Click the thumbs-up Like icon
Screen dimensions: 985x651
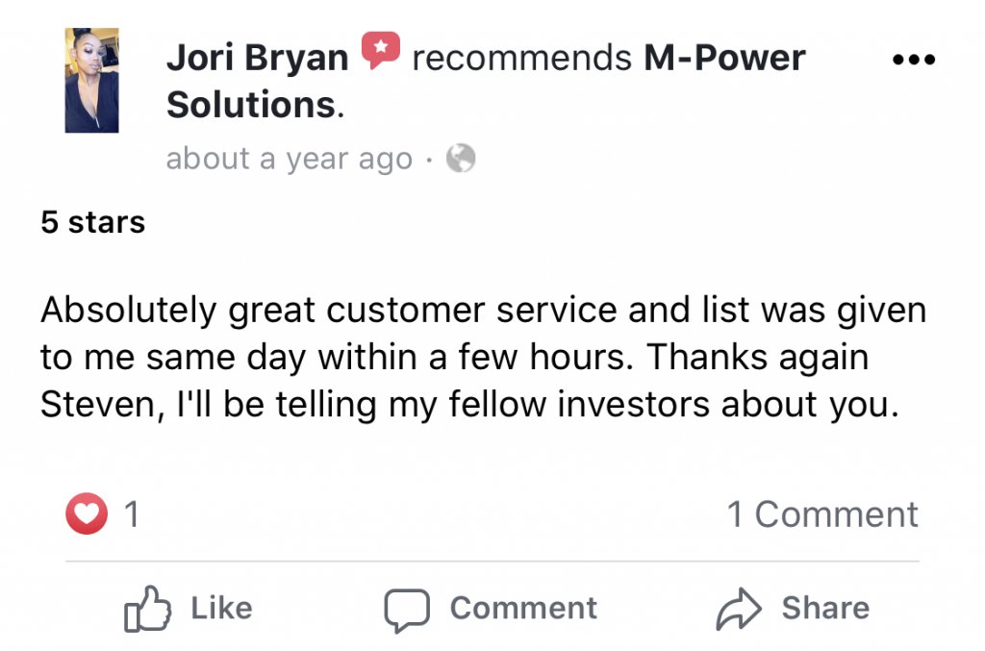pyautogui.click(x=147, y=608)
